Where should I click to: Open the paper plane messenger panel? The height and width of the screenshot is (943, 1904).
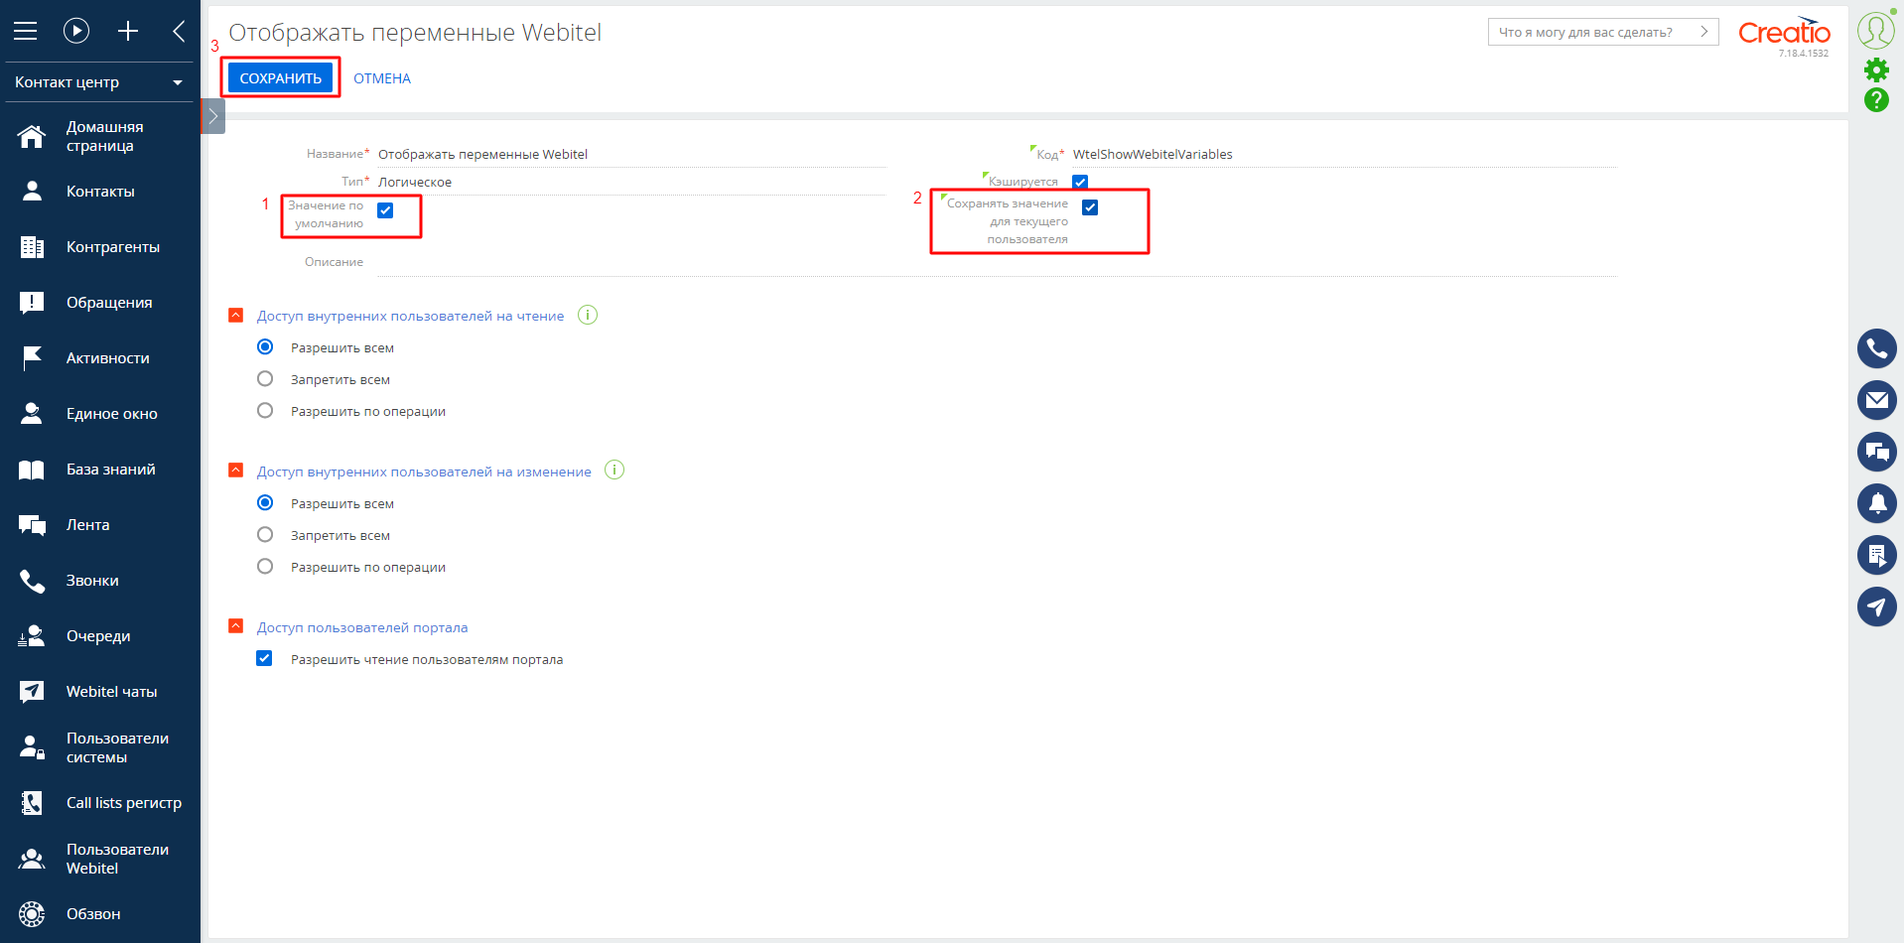click(x=1876, y=606)
